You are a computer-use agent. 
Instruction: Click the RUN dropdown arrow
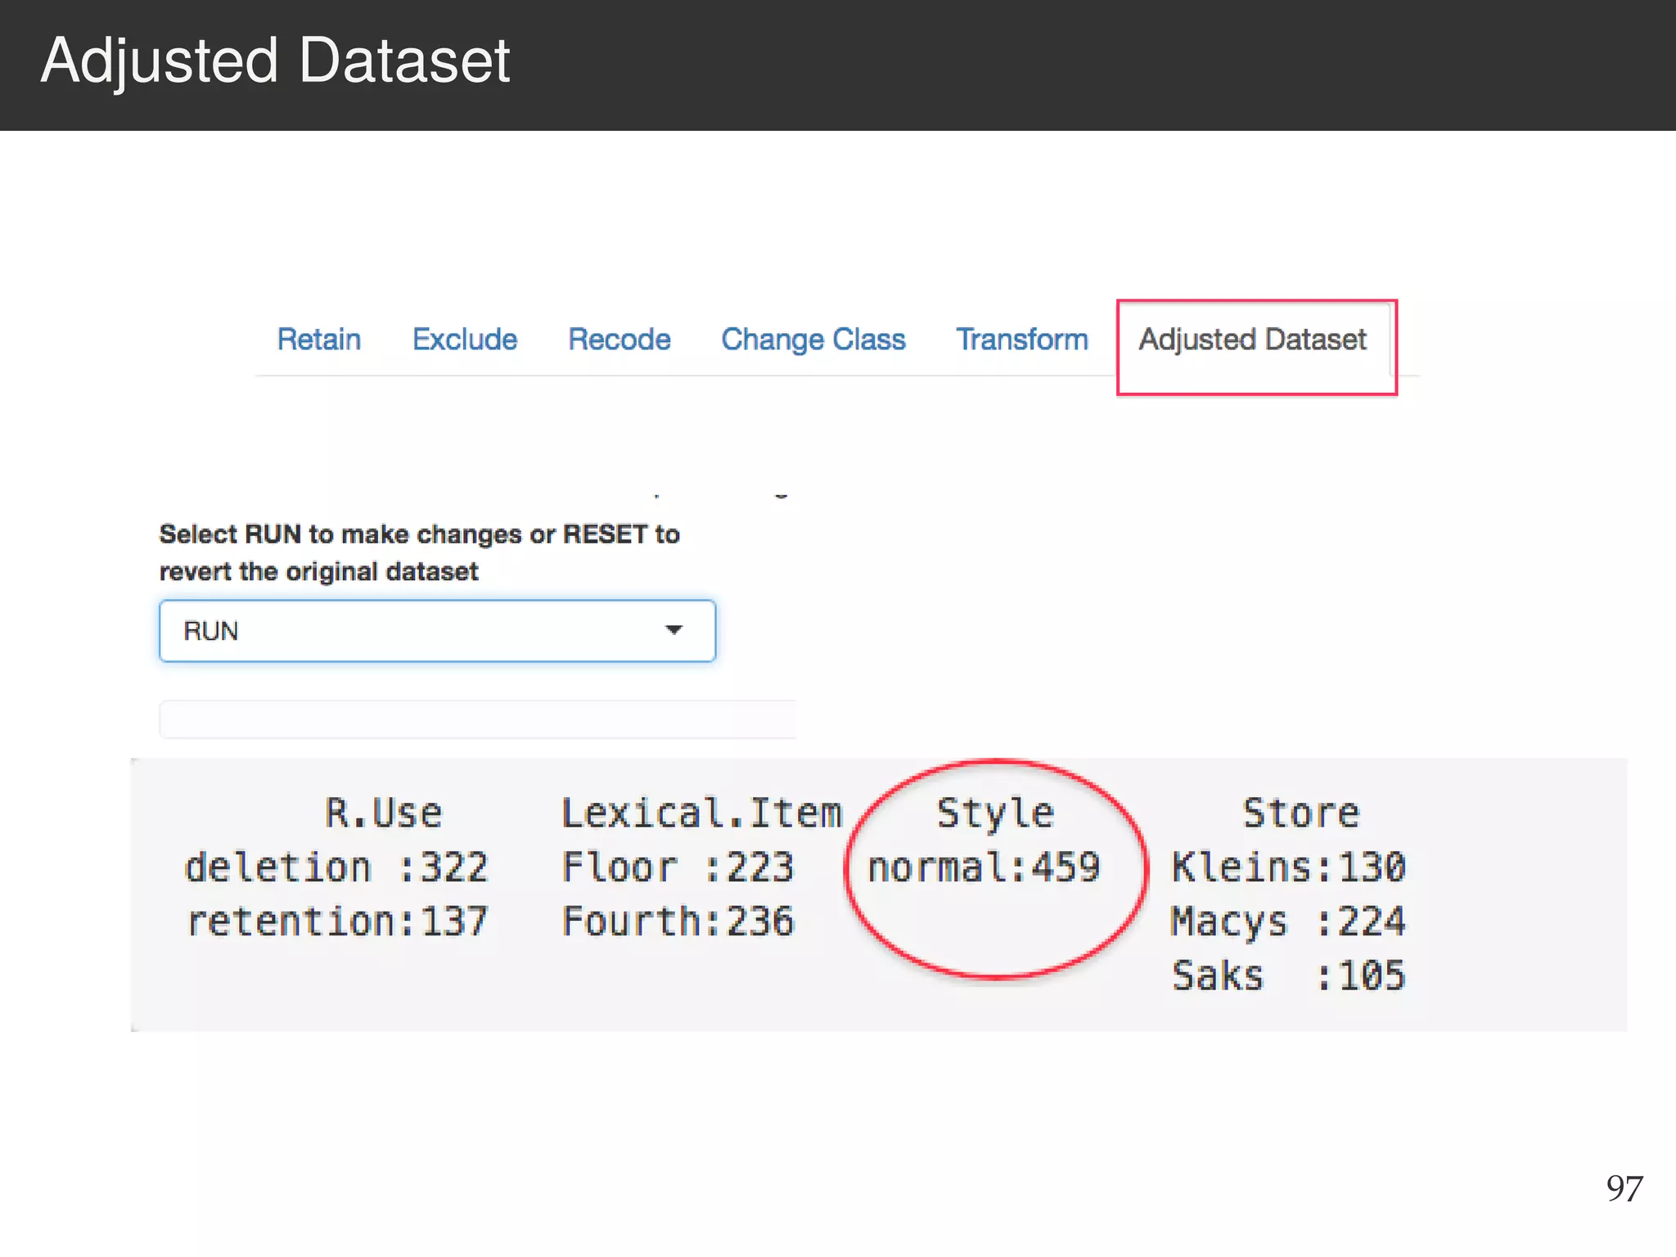pyautogui.click(x=674, y=630)
